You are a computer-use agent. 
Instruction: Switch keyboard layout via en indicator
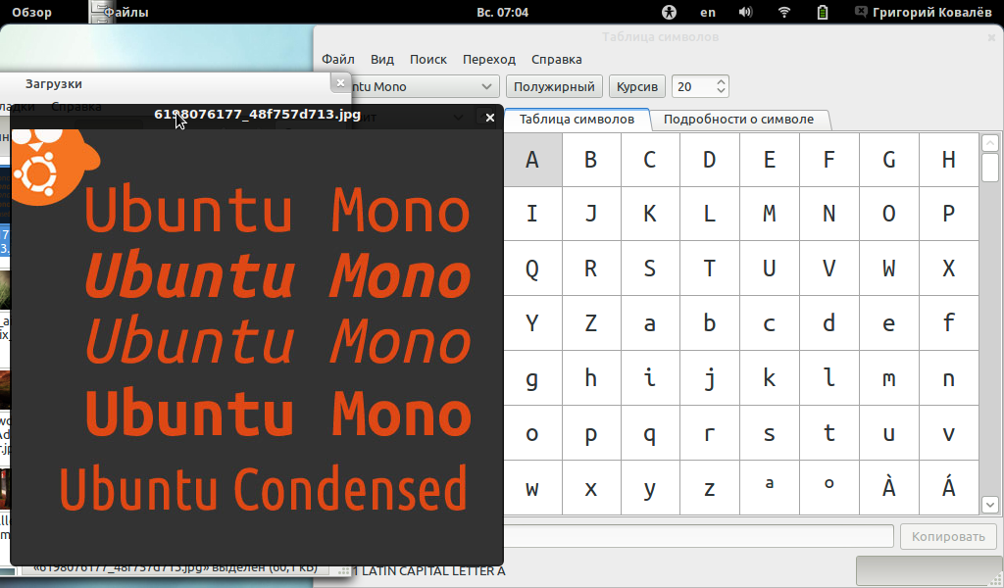[708, 12]
